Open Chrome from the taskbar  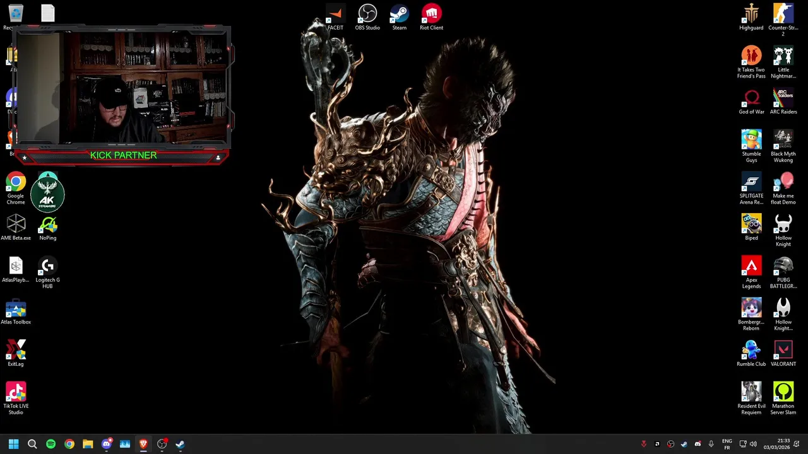[x=69, y=444]
